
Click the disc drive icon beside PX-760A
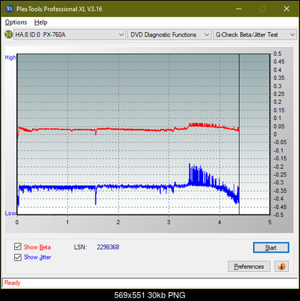8,34
